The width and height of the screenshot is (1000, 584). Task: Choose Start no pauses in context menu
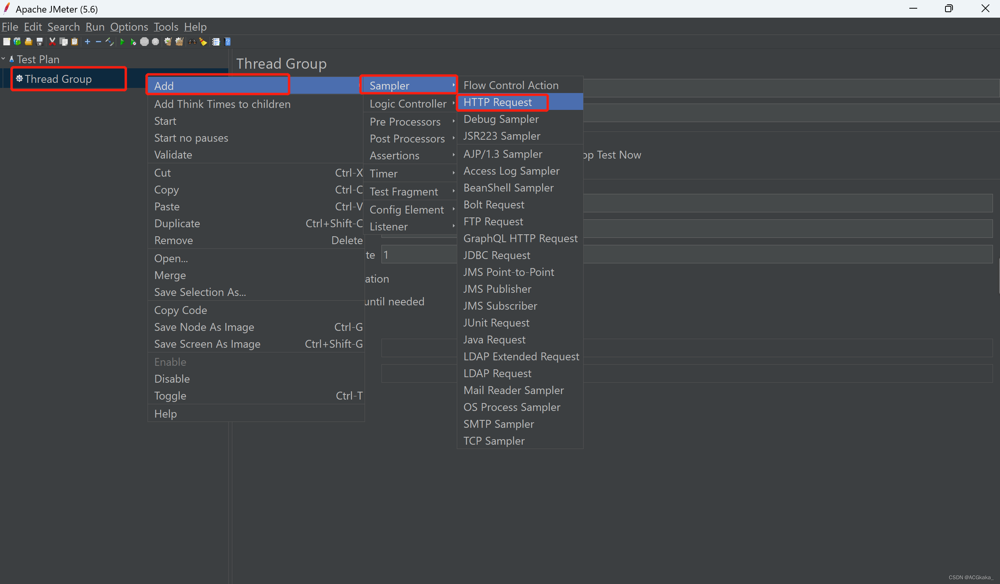pyautogui.click(x=255, y=138)
